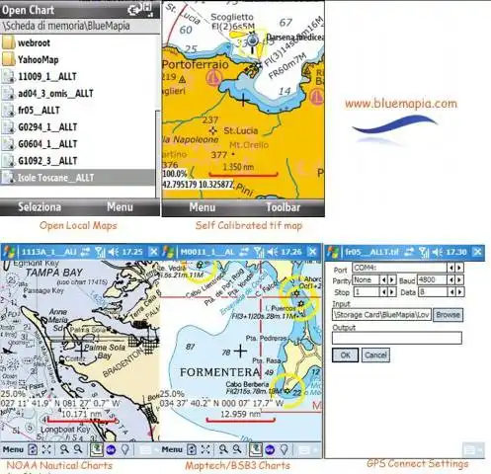Click rotate page icon in Formentera toolbar
The image size is (491, 474).
point(192,449)
